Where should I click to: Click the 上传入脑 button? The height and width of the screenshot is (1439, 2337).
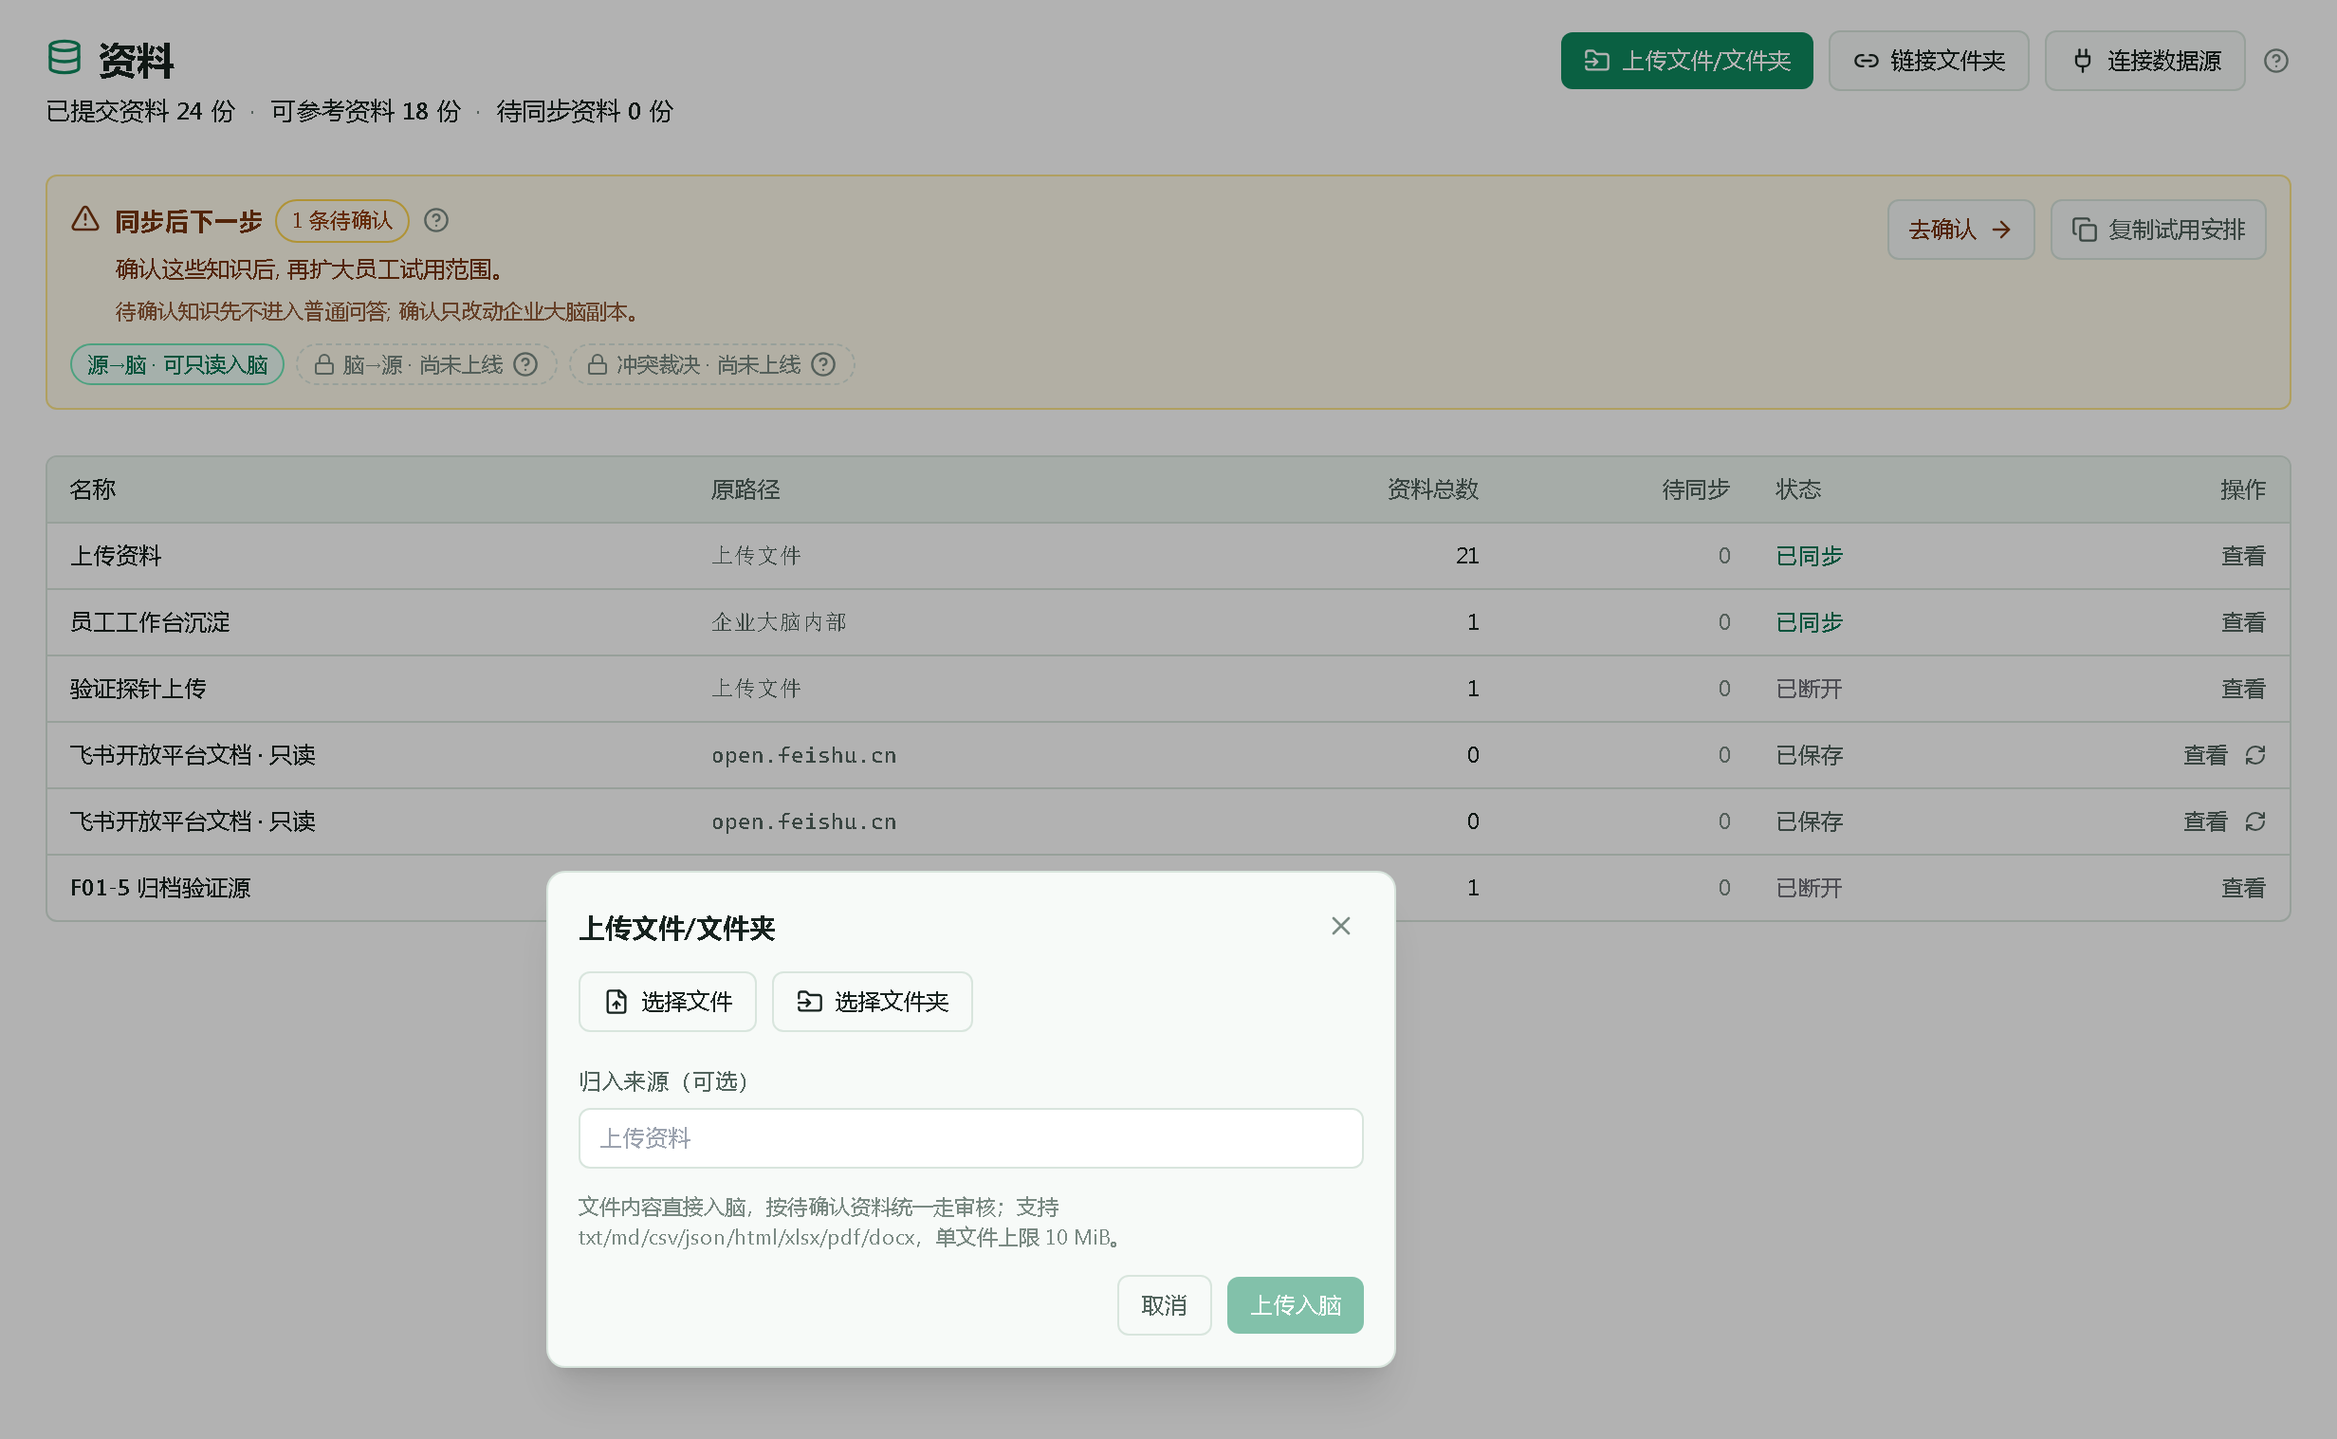point(1295,1305)
